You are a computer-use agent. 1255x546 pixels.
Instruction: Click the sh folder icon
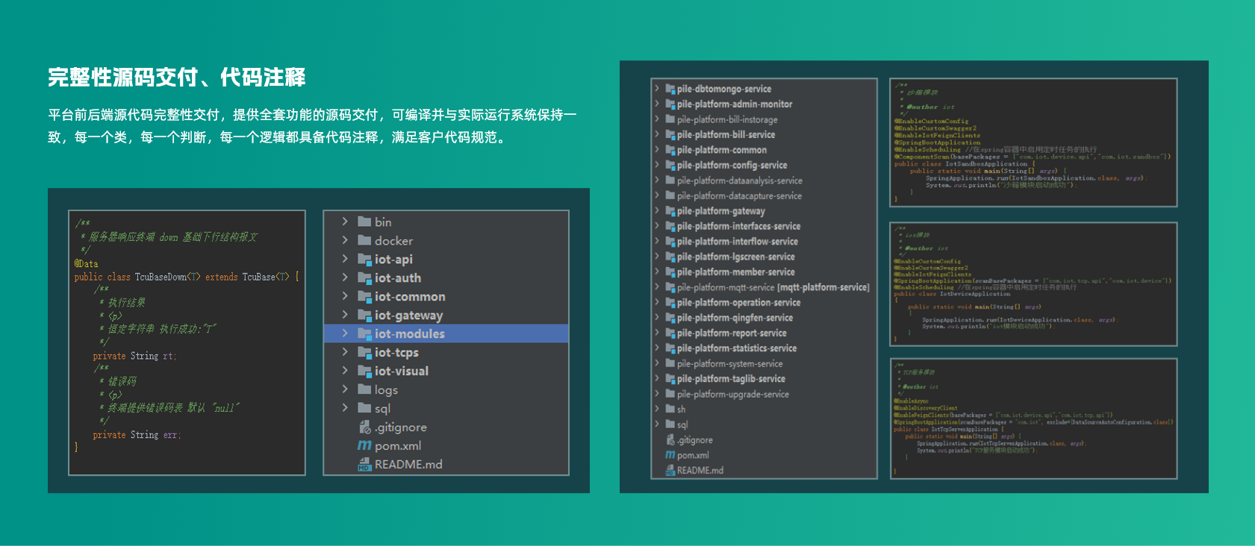coord(670,409)
